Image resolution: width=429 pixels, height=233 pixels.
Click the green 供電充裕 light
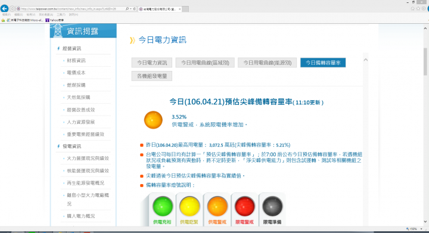(163, 206)
